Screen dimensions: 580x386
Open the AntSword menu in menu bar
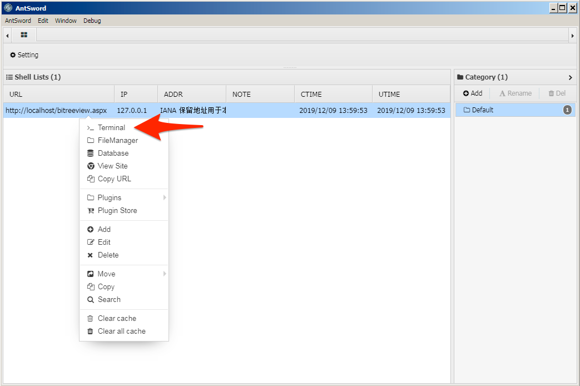point(18,21)
